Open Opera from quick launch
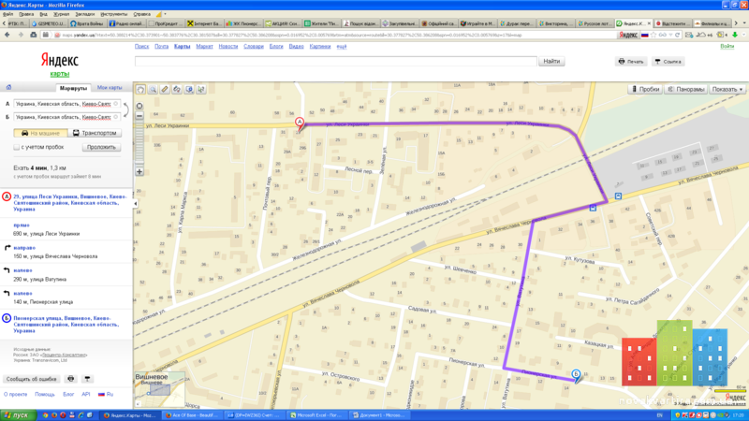This screenshot has height=421, width=749. click(x=63, y=415)
